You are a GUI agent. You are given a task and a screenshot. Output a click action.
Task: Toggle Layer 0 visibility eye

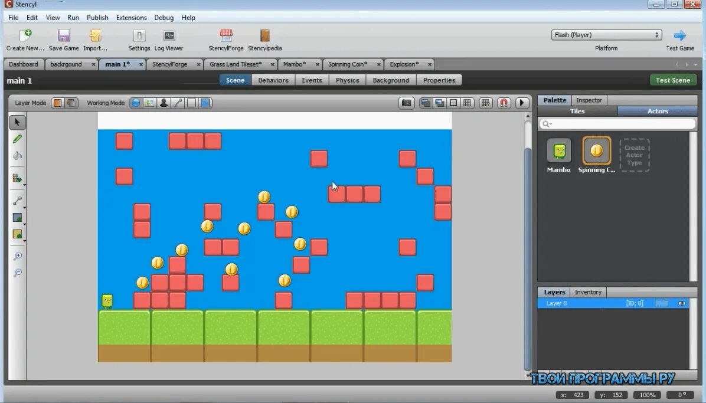click(682, 303)
